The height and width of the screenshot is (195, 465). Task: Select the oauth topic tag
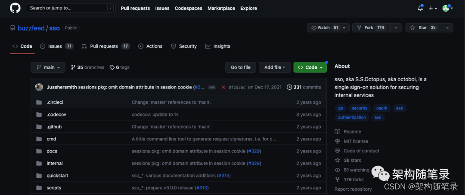[381, 108]
